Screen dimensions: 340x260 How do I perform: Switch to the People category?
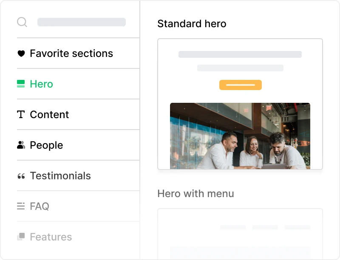coord(46,145)
